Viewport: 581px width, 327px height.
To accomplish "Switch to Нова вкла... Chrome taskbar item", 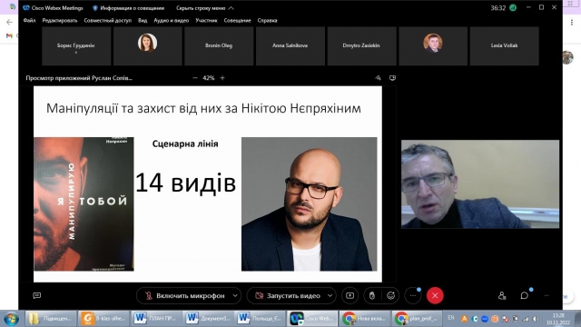I will pos(365,319).
